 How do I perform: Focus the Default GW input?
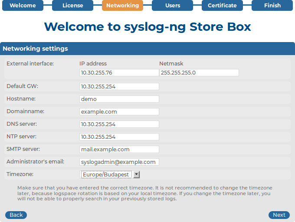tap(119, 86)
